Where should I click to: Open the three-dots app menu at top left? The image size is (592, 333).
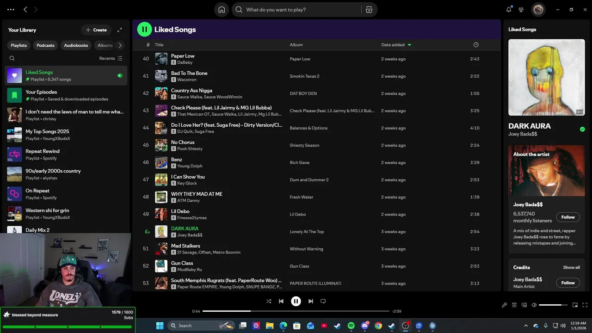11,9
